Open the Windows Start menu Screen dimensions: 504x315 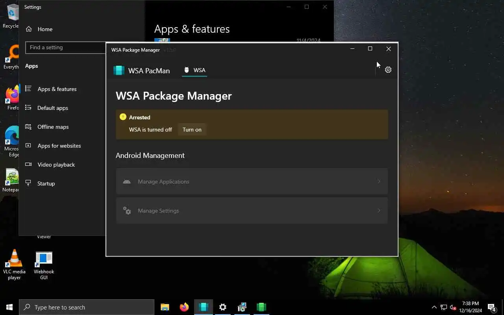pyautogui.click(x=9, y=307)
